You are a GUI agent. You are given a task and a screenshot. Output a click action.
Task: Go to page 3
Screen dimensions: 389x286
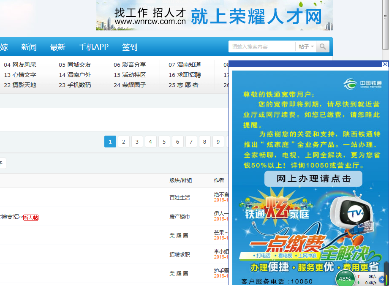137,142
